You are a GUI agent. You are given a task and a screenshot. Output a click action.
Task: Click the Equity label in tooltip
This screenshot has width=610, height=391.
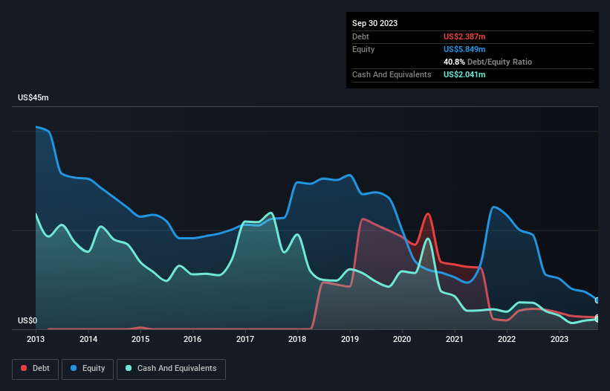(363, 49)
